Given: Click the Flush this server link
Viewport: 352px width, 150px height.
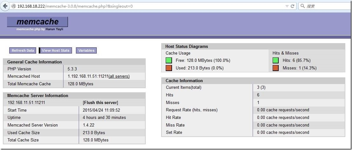Looking at the screenshot, I should (x=100, y=103).
